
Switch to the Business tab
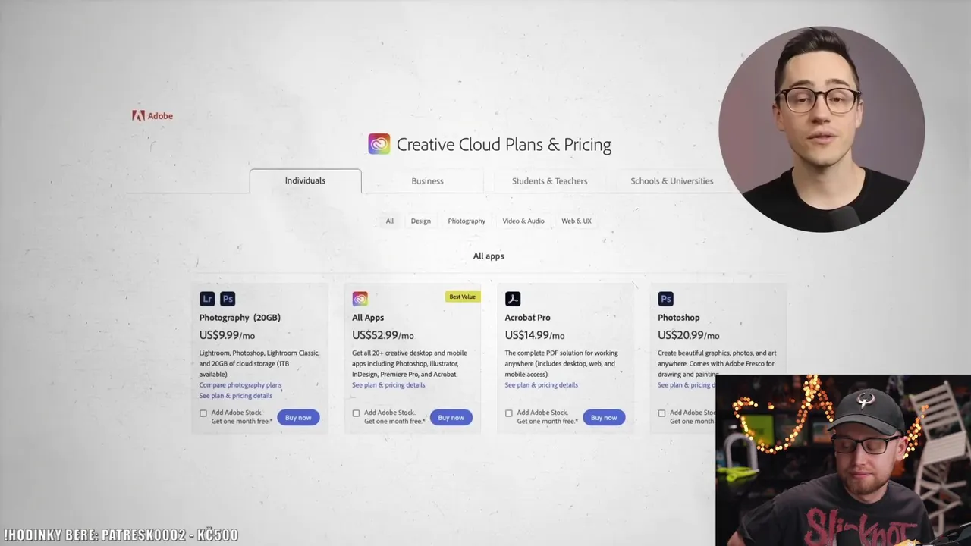427,181
